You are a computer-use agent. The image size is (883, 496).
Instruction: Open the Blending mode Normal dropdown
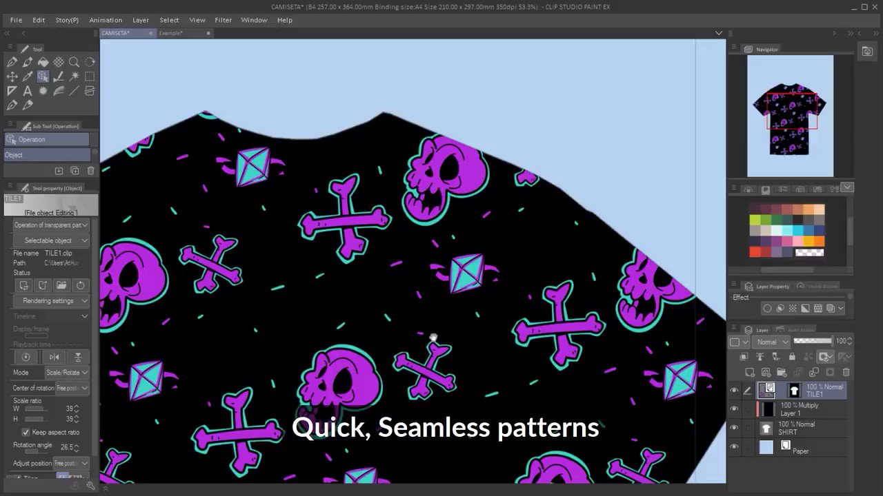pyautogui.click(x=772, y=342)
